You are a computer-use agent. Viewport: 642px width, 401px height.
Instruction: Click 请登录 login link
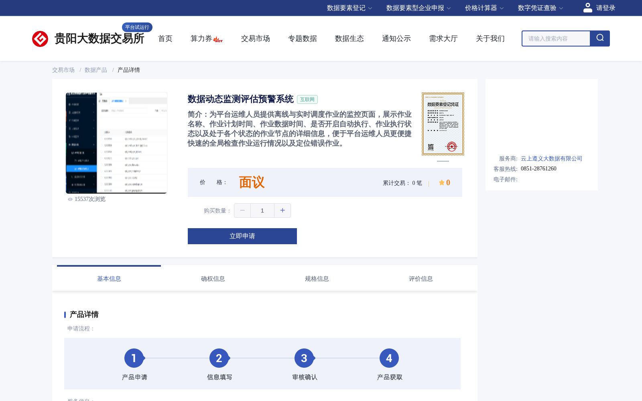[605, 8]
